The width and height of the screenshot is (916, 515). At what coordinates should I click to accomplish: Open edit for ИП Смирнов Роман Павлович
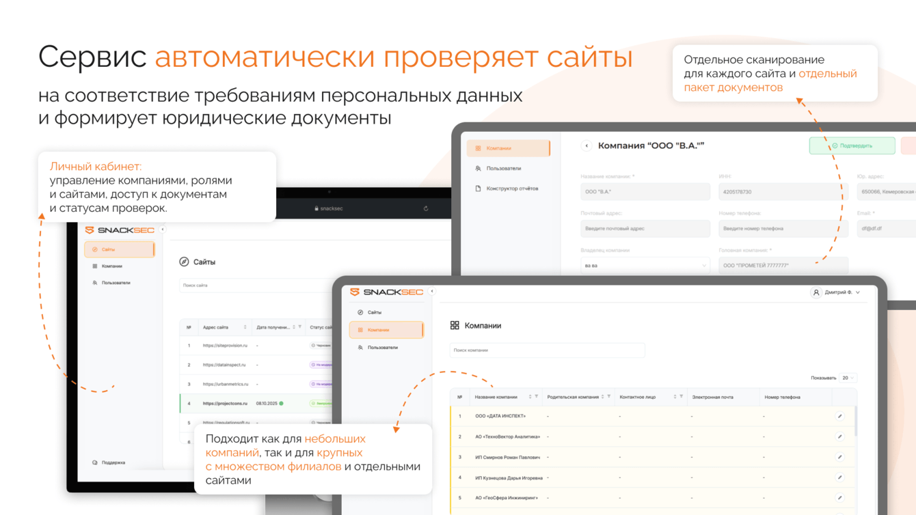[839, 457]
